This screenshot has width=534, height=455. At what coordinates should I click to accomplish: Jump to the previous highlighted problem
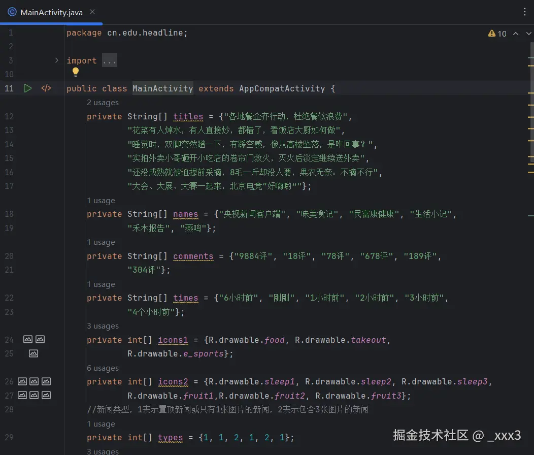[x=516, y=34]
